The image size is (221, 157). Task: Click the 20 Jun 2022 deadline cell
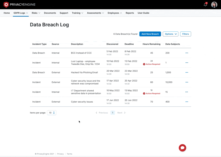(x=131, y=102)
